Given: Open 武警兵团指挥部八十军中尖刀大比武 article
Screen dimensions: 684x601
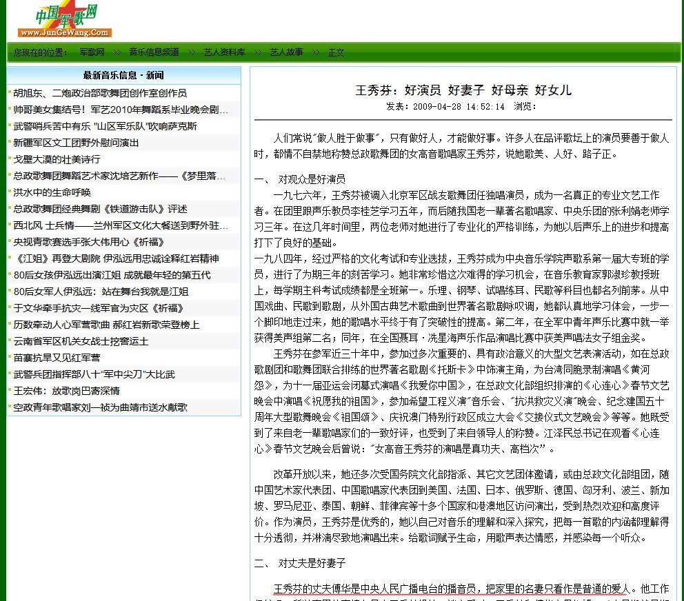Looking at the screenshot, I should tap(94, 375).
